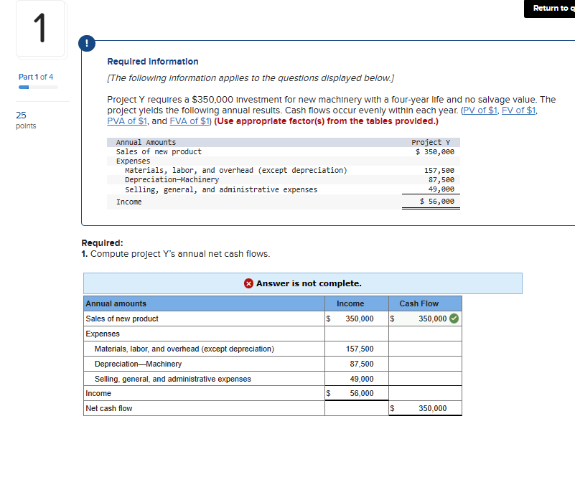Click the Depreciation—Machinery row label in answer table
575x495 pixels.
click(x=139, y=364)
